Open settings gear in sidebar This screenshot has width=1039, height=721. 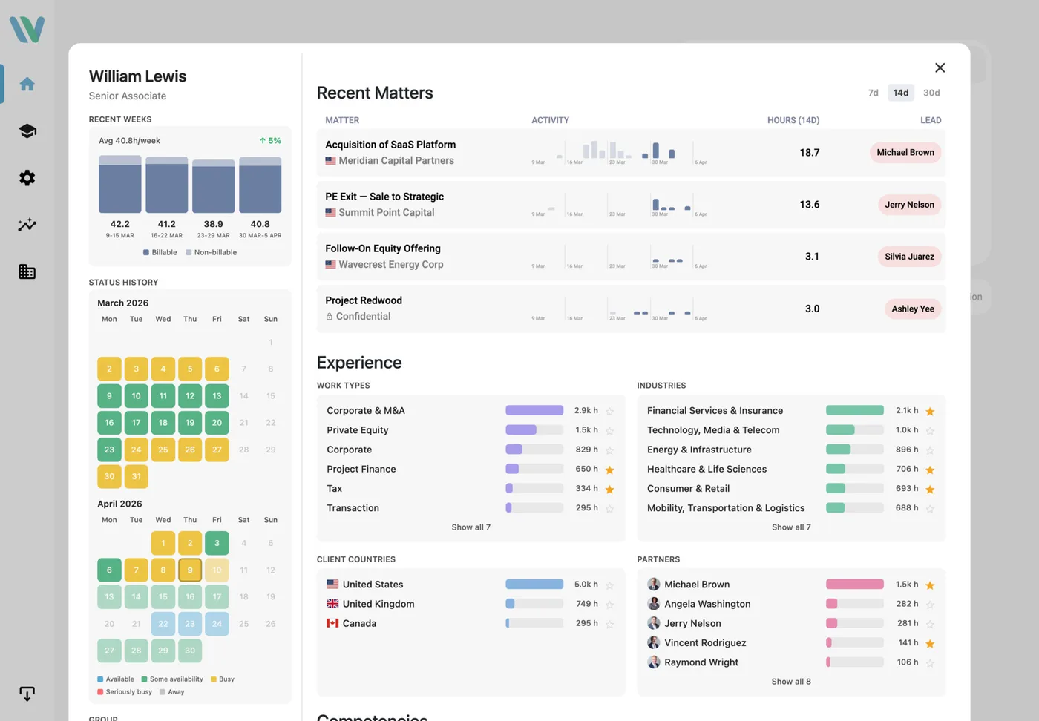click(x=27, y=178)
